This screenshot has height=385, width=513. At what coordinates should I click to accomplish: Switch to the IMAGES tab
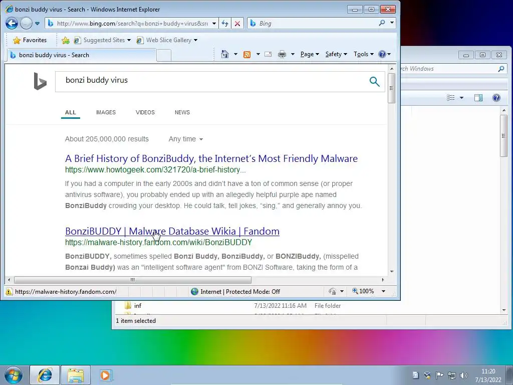[106, 112]
